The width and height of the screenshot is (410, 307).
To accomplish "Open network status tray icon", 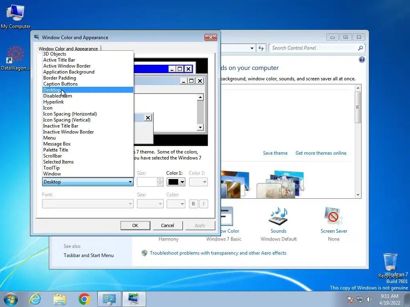I will tap(360, 299).
